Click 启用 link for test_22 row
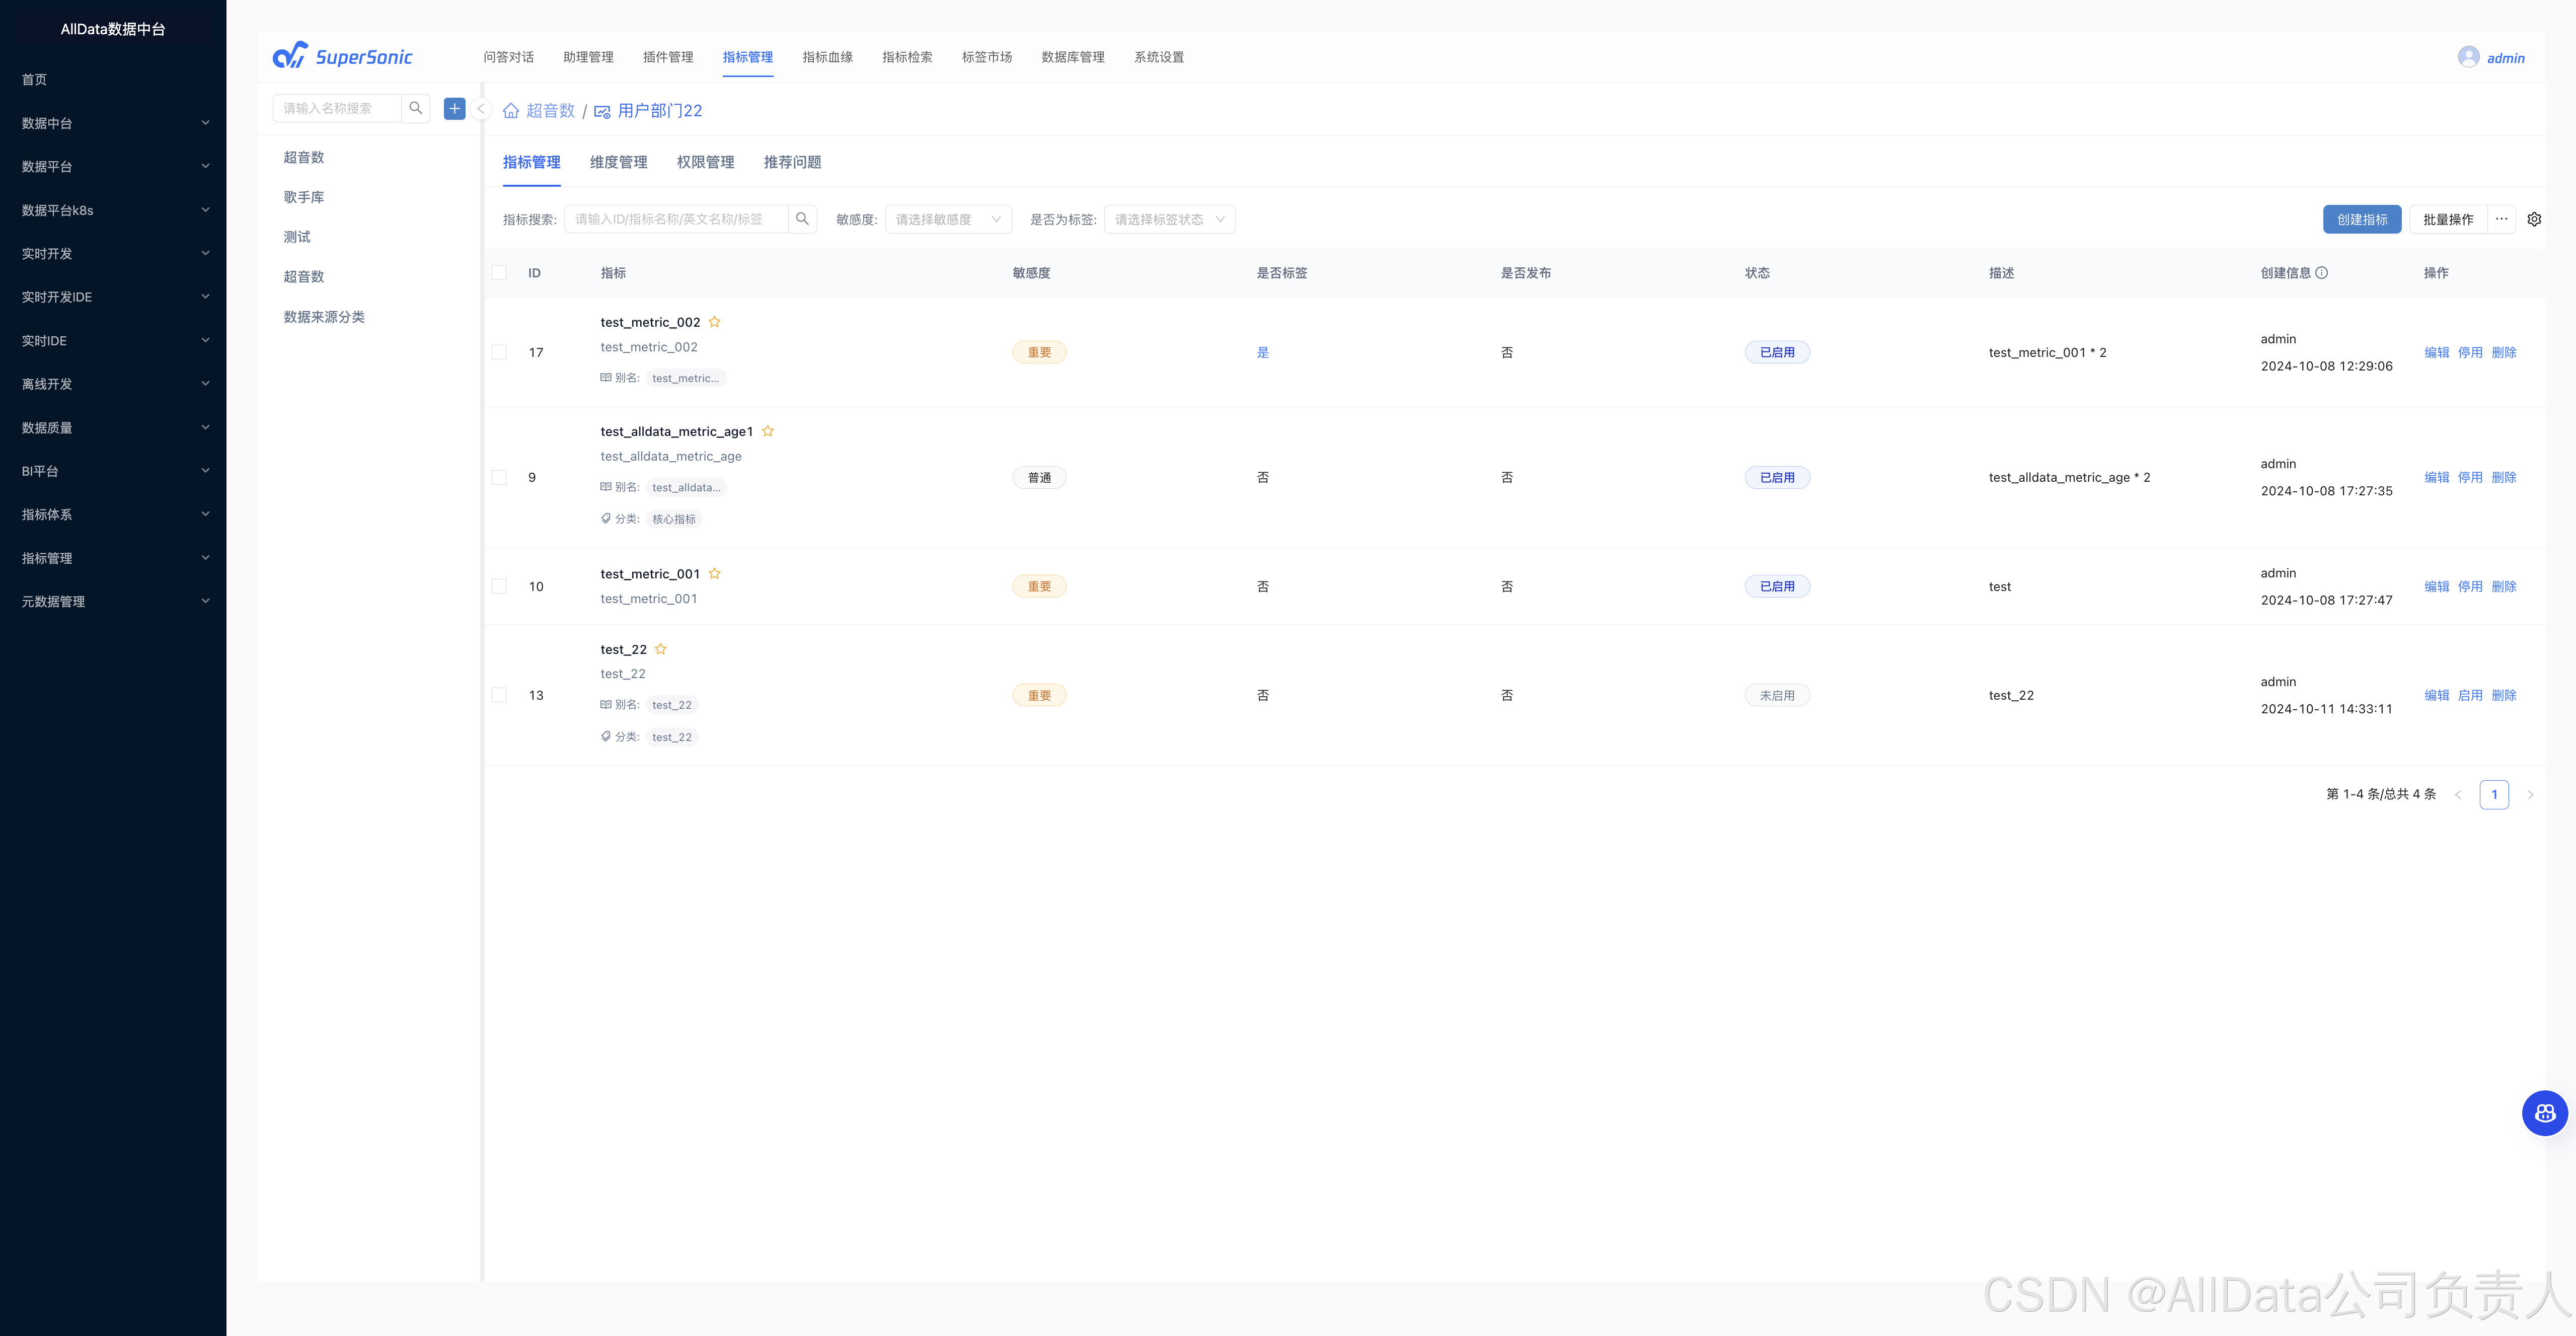This screenshot has height=1336, width=2576. pos(2469,695)
